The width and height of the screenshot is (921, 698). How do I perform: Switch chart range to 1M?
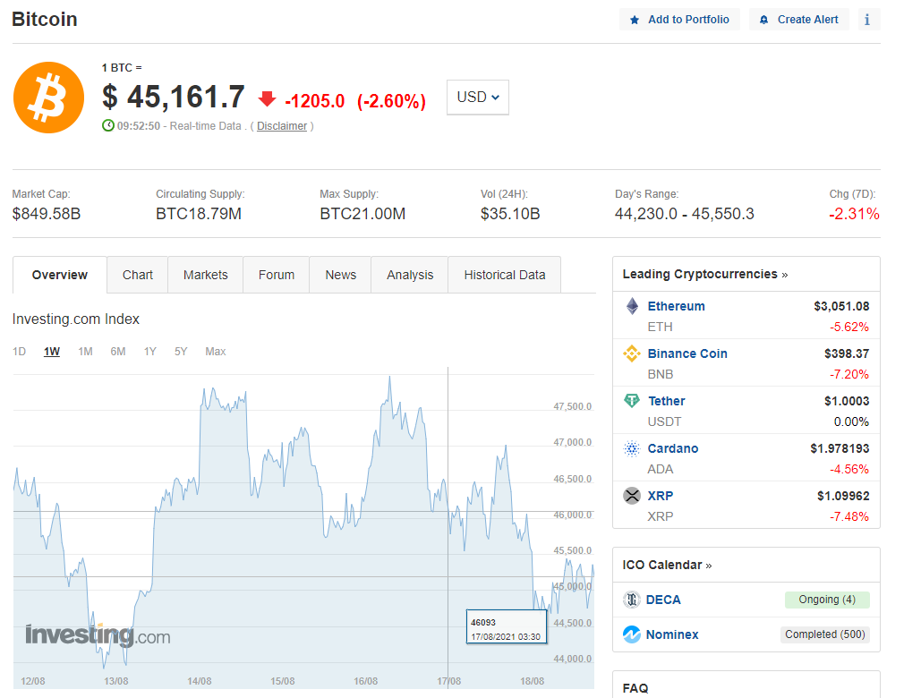[x=85, y=352]
